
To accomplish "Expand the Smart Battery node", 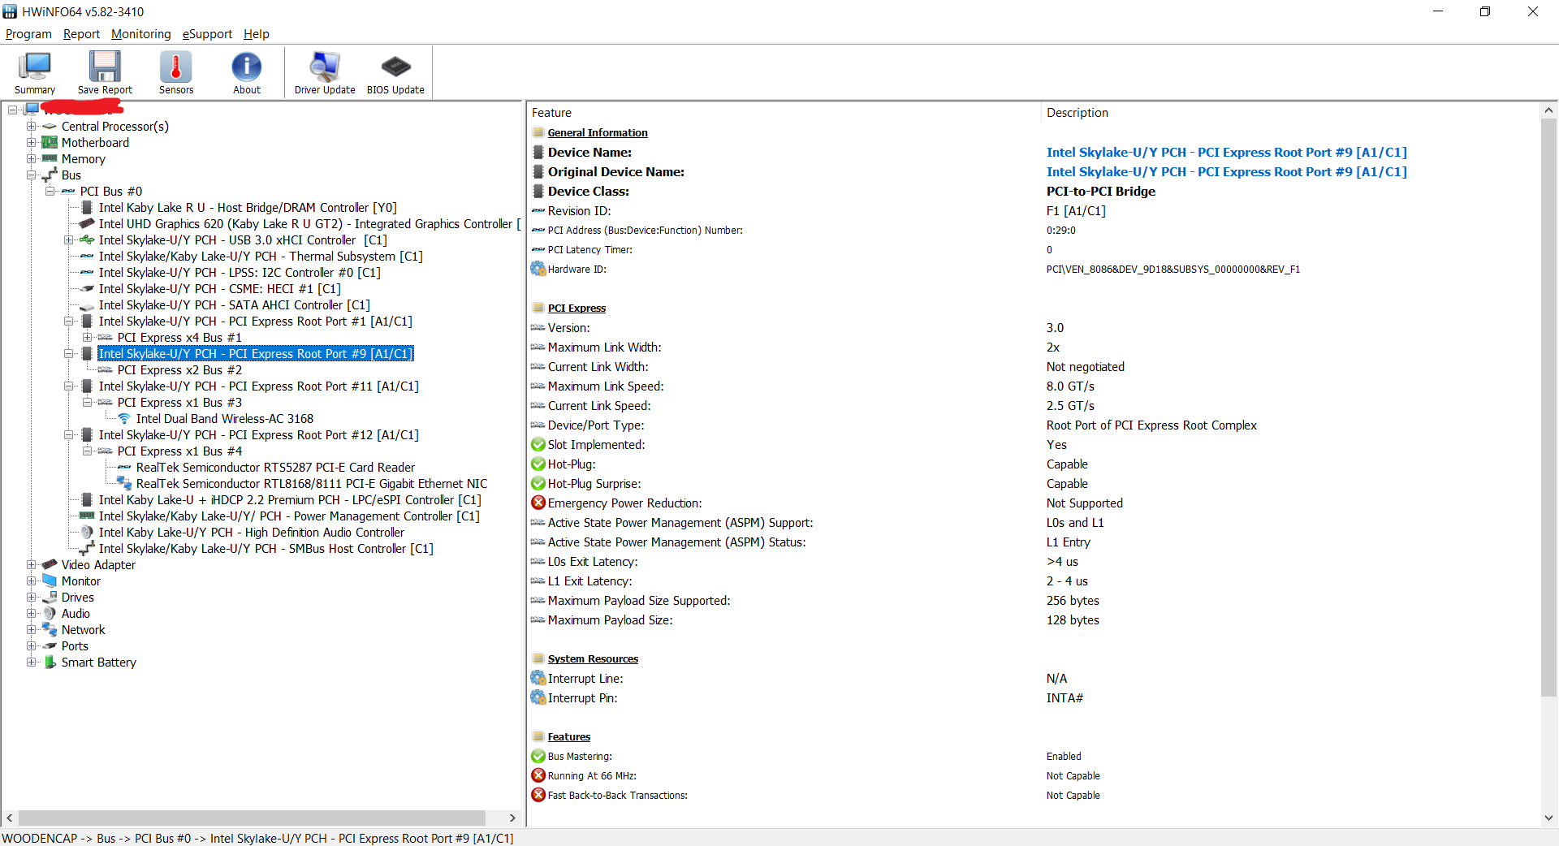I will click(x=31, y=663).
